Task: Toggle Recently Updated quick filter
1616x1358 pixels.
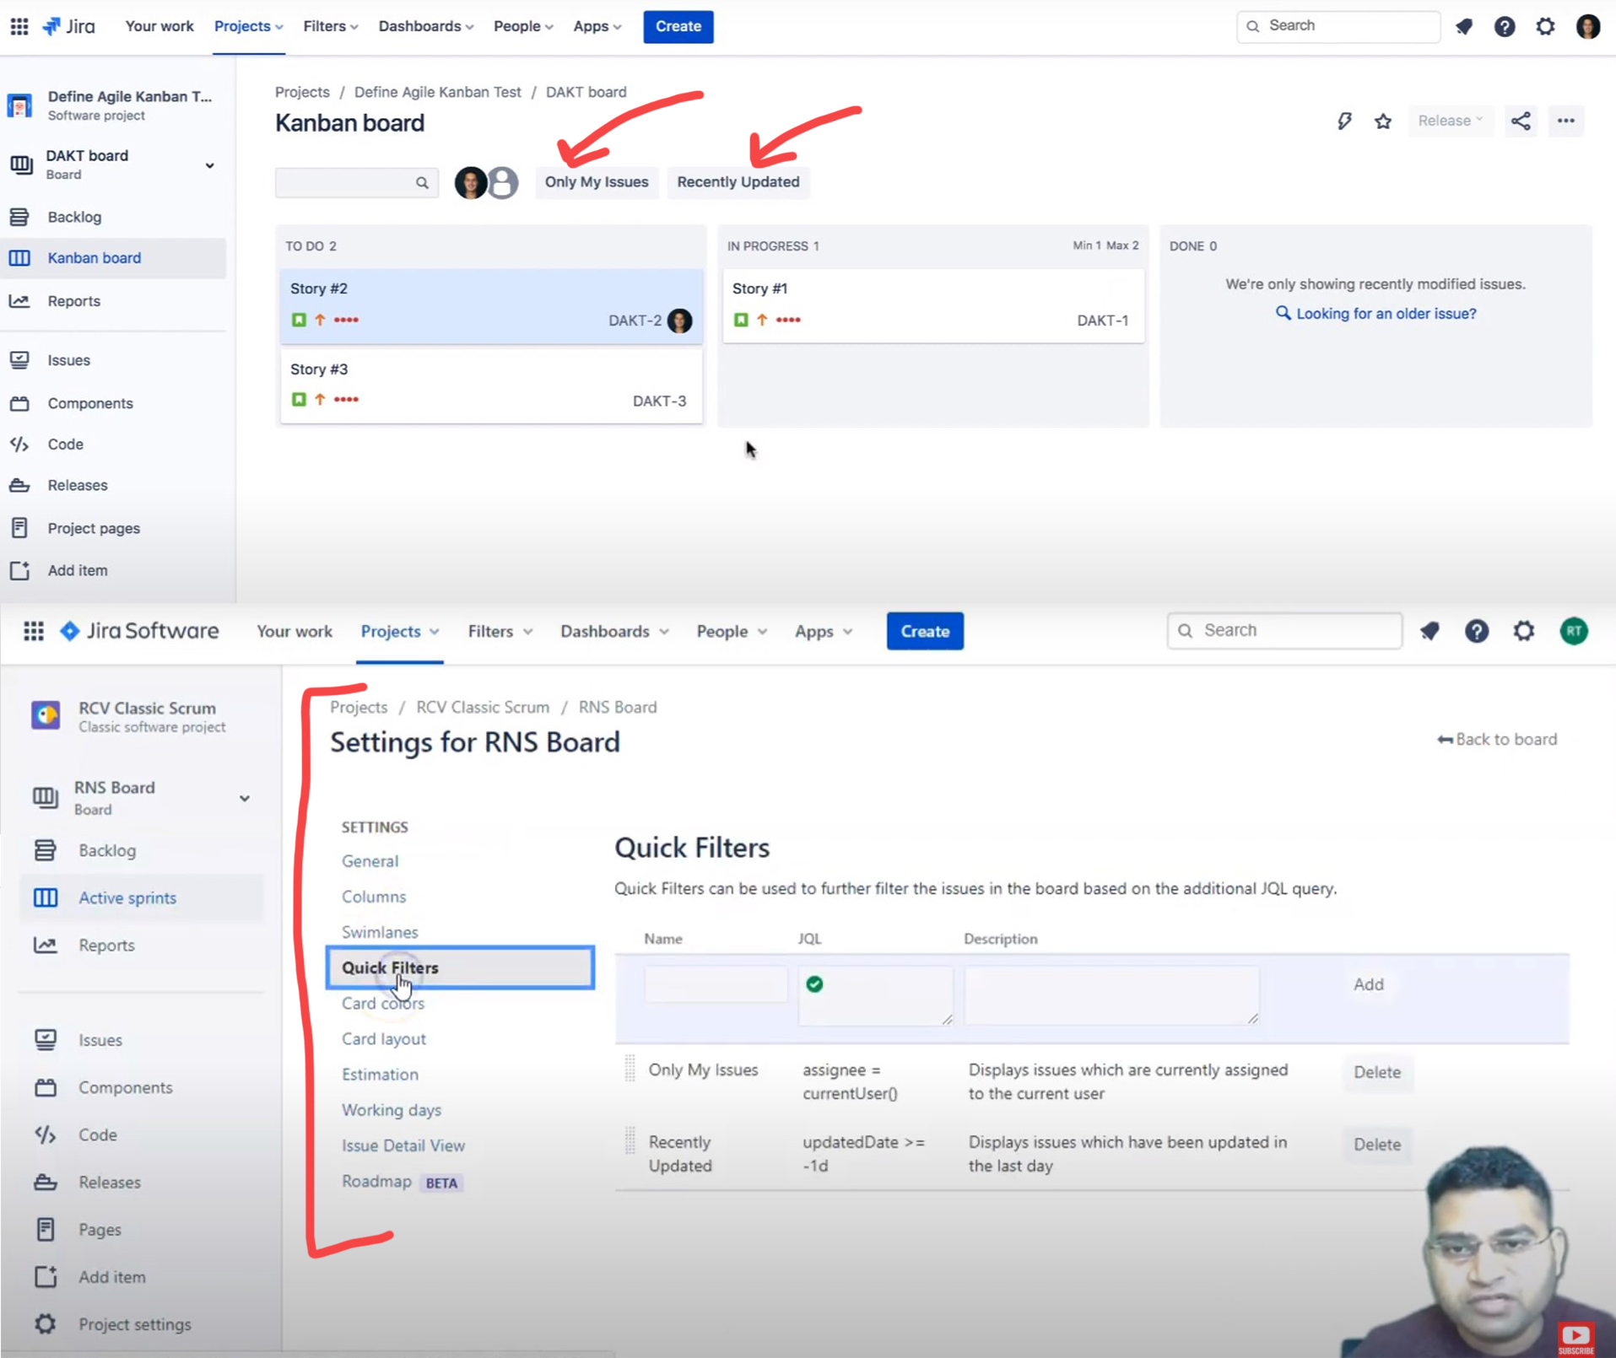Action: [738, 182]
